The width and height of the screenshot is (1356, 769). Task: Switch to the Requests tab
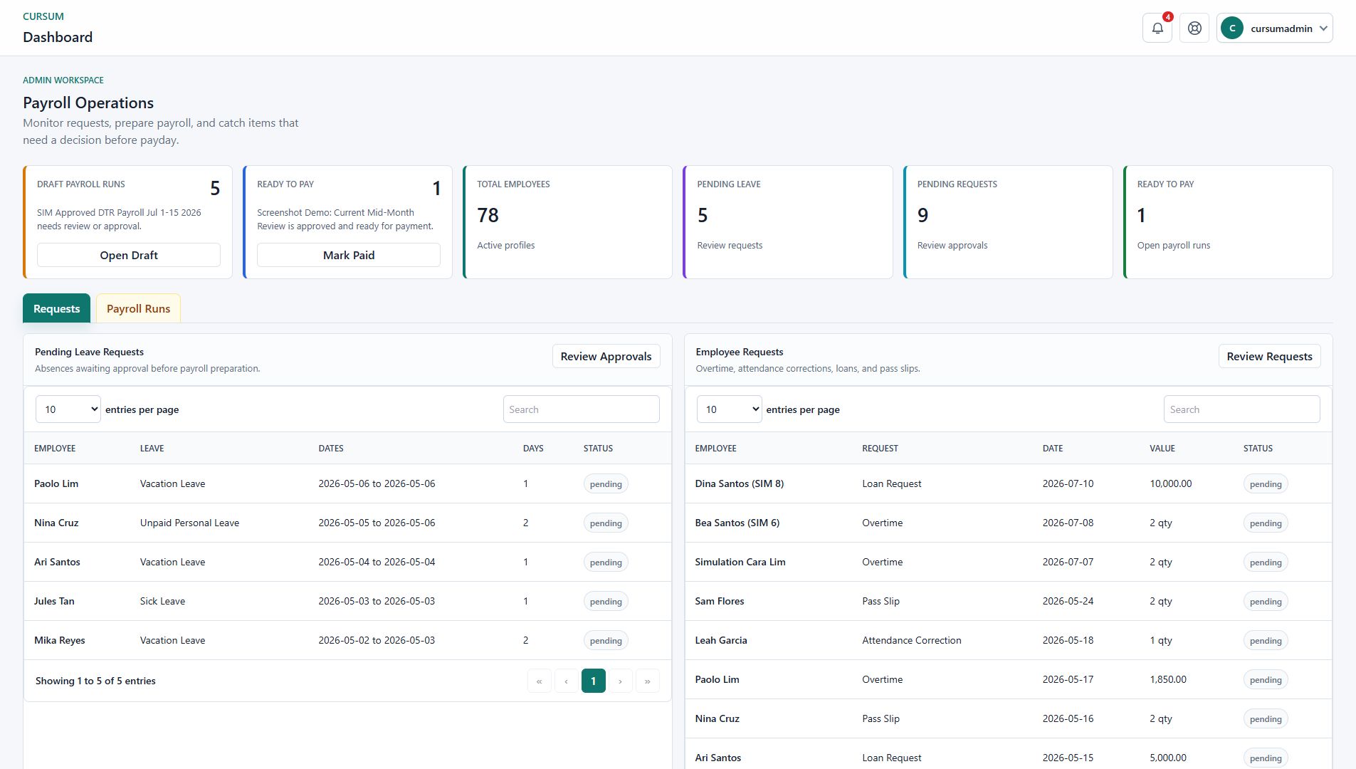tap(56, 308)
